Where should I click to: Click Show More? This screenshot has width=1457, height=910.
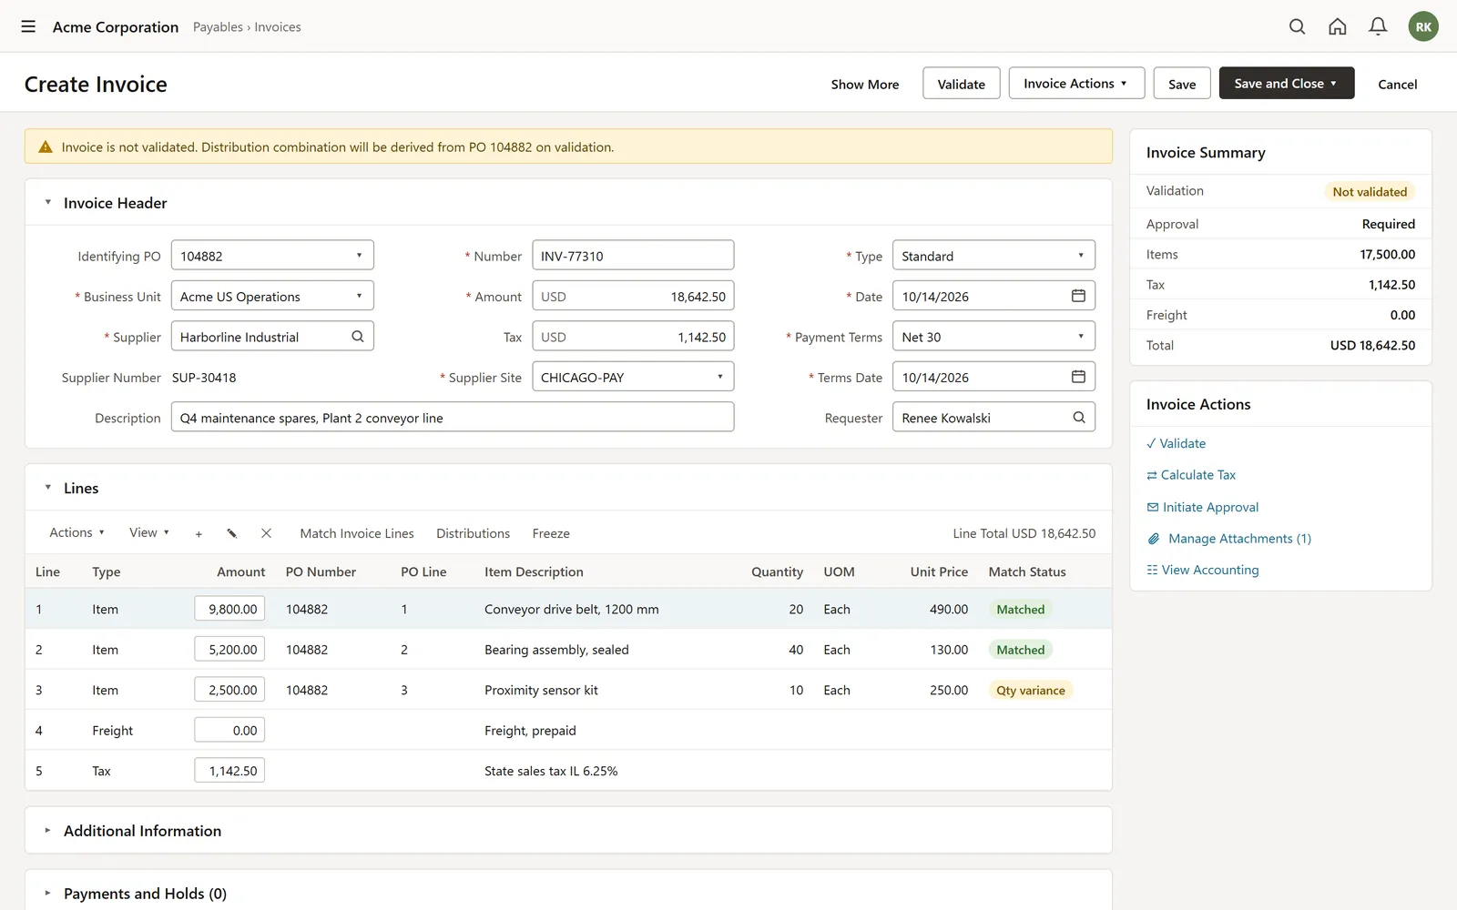(x=864, y=84)
